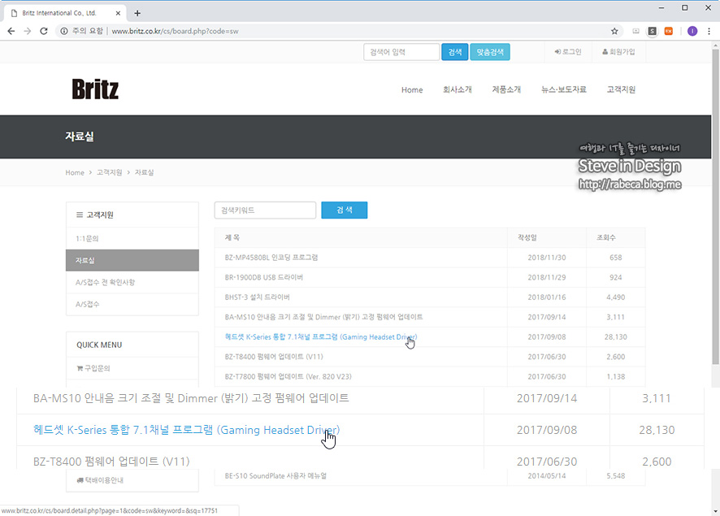720x516 pixels.
Task: Click the 맞춤검색 button
Action: [x=490, y=52]
